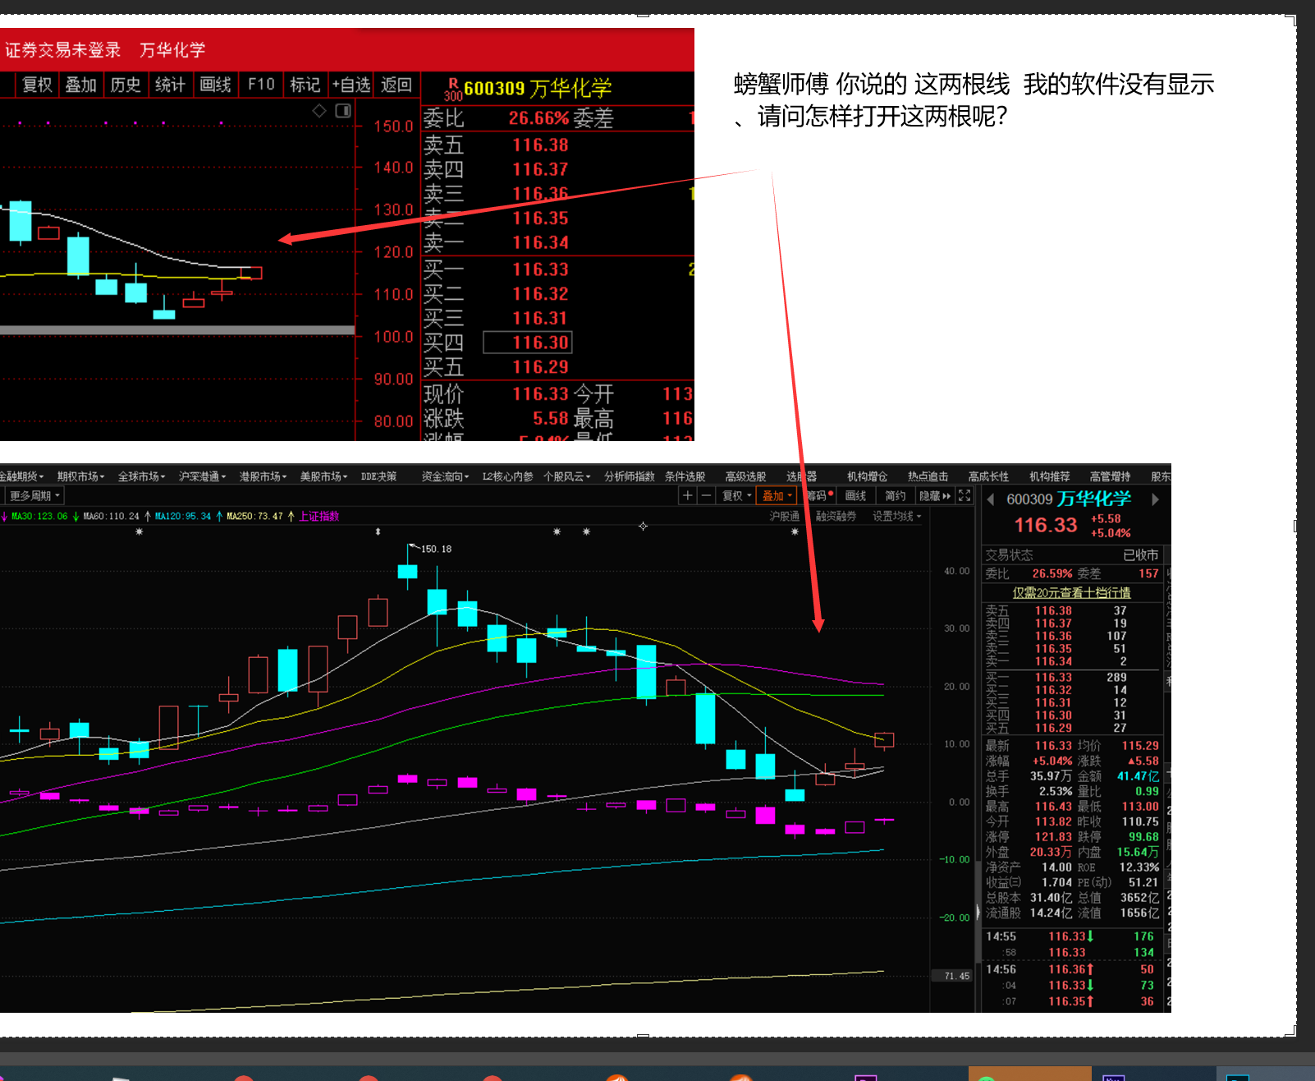Click the 历史 history button

tap(126, 85)
